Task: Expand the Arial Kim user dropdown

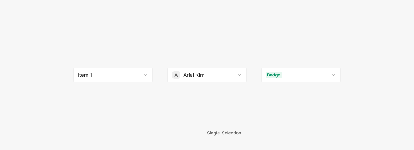Action: pos(207,75)
